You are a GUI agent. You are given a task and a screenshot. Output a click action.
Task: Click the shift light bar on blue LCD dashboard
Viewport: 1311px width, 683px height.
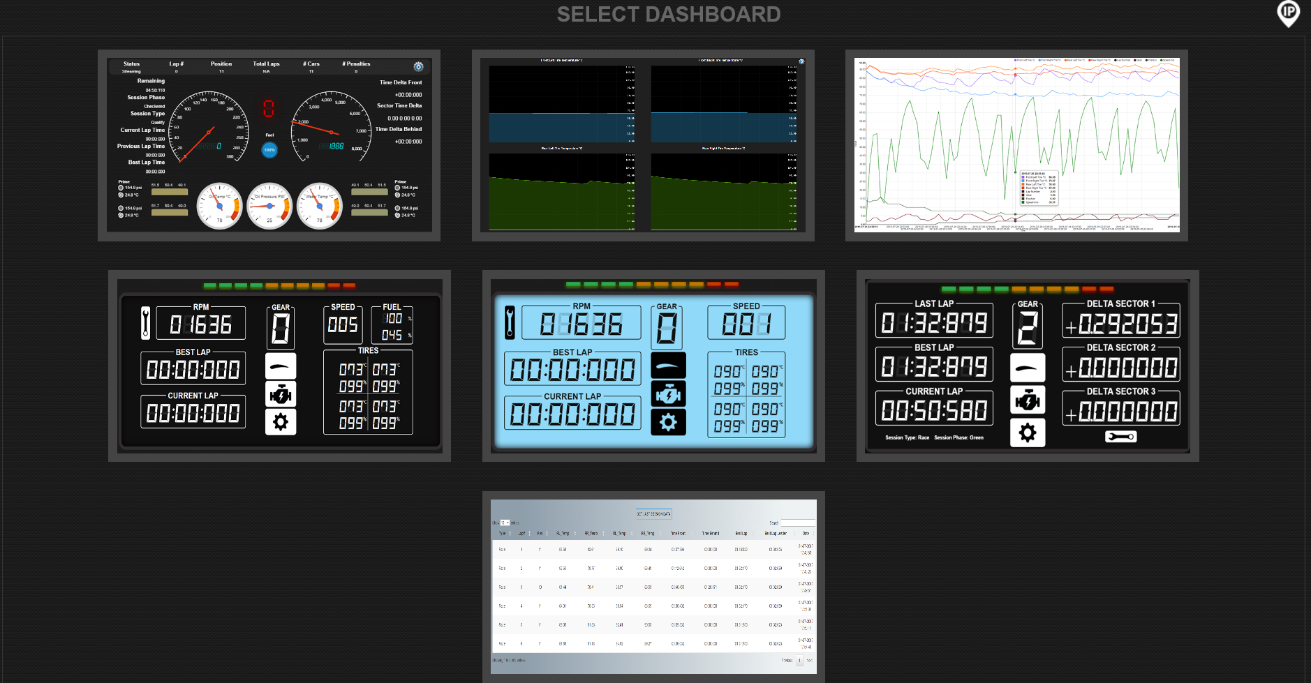(x=653, y=285)
